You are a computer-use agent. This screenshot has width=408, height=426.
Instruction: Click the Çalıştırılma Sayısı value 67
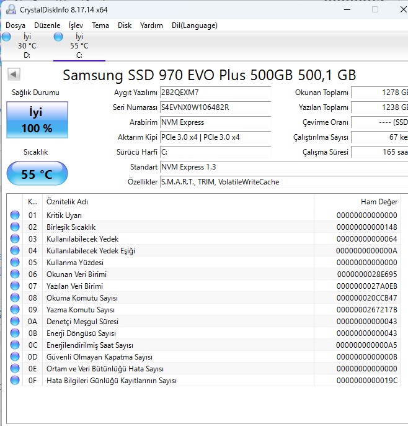(x=379, y=137)
